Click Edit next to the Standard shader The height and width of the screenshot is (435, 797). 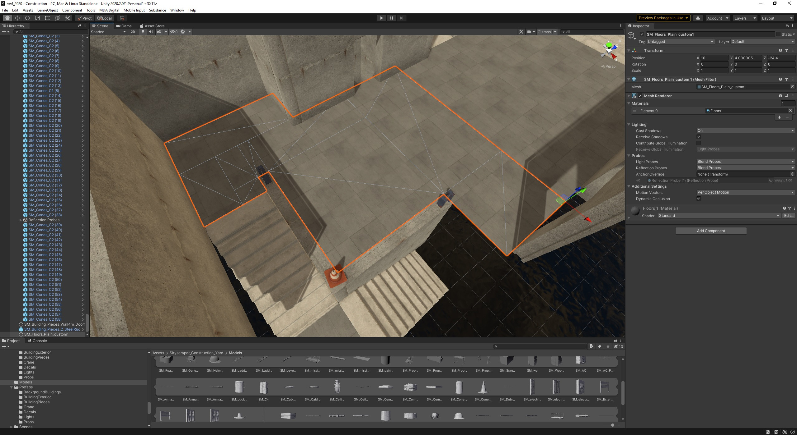(x=789, y=215)
